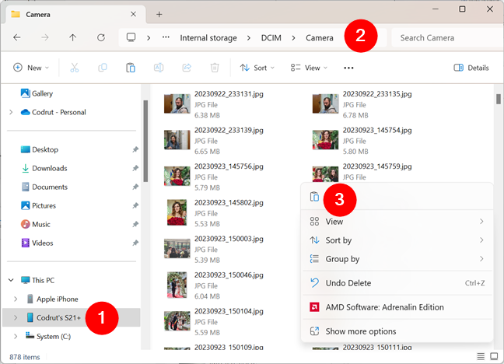The image size is (504, 364).
Task: Unpin Documents using its pin icon
Action: click(135, 187)
